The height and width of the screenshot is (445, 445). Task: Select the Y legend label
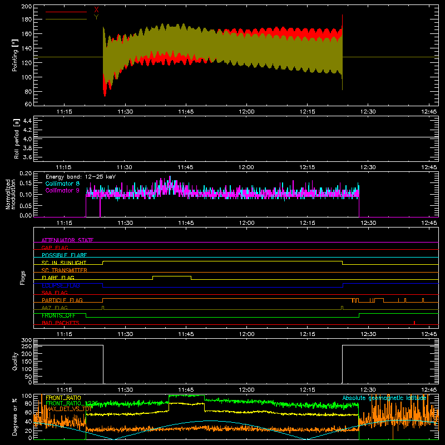(x=96, y=17)
